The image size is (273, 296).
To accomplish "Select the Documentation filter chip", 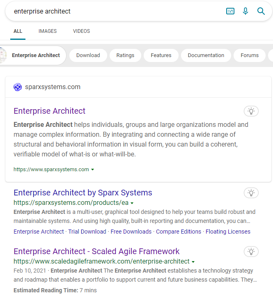I will 206,55.
